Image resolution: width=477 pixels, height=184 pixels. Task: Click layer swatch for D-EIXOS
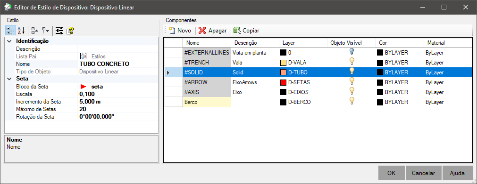[283, 92]
